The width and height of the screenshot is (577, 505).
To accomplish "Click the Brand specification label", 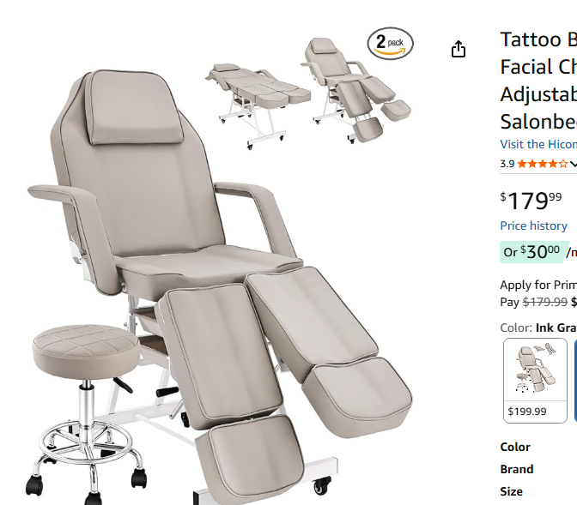I will 517,469.
